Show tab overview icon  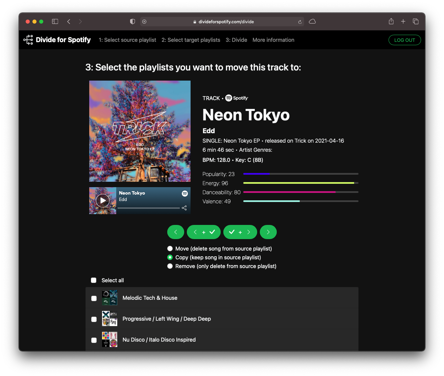tap(416, 22)
